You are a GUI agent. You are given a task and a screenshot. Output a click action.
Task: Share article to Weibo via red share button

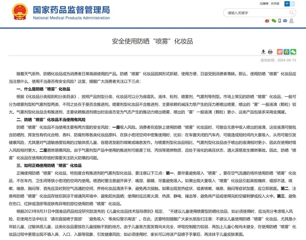[x=280, y=52]
